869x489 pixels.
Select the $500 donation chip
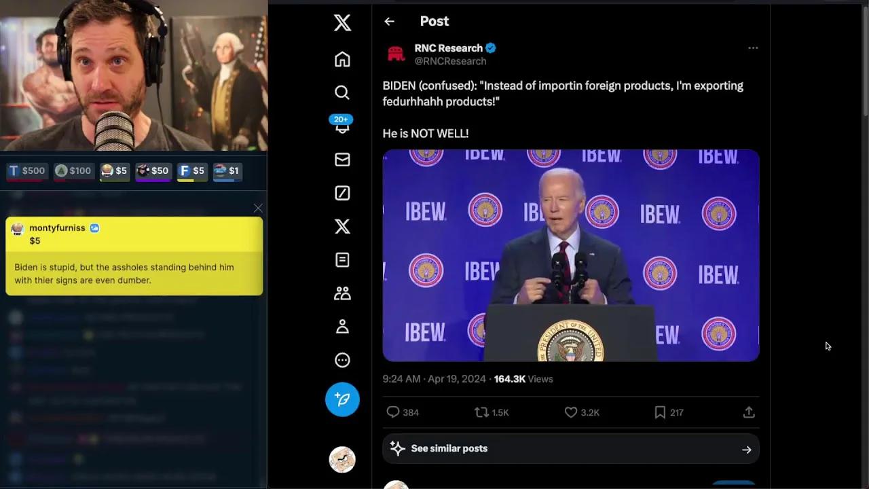tap(27, 171)
